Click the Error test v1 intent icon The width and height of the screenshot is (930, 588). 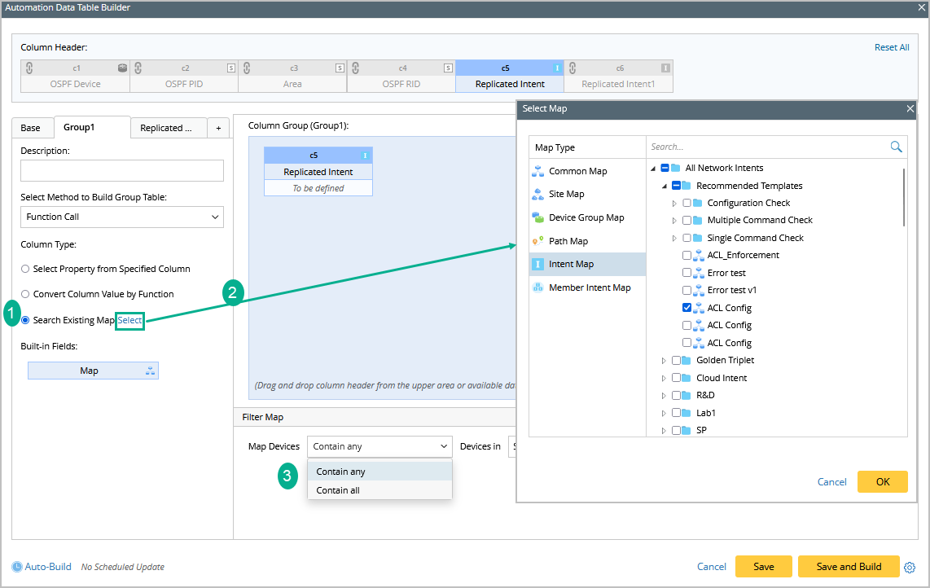[x=700, y=290]
